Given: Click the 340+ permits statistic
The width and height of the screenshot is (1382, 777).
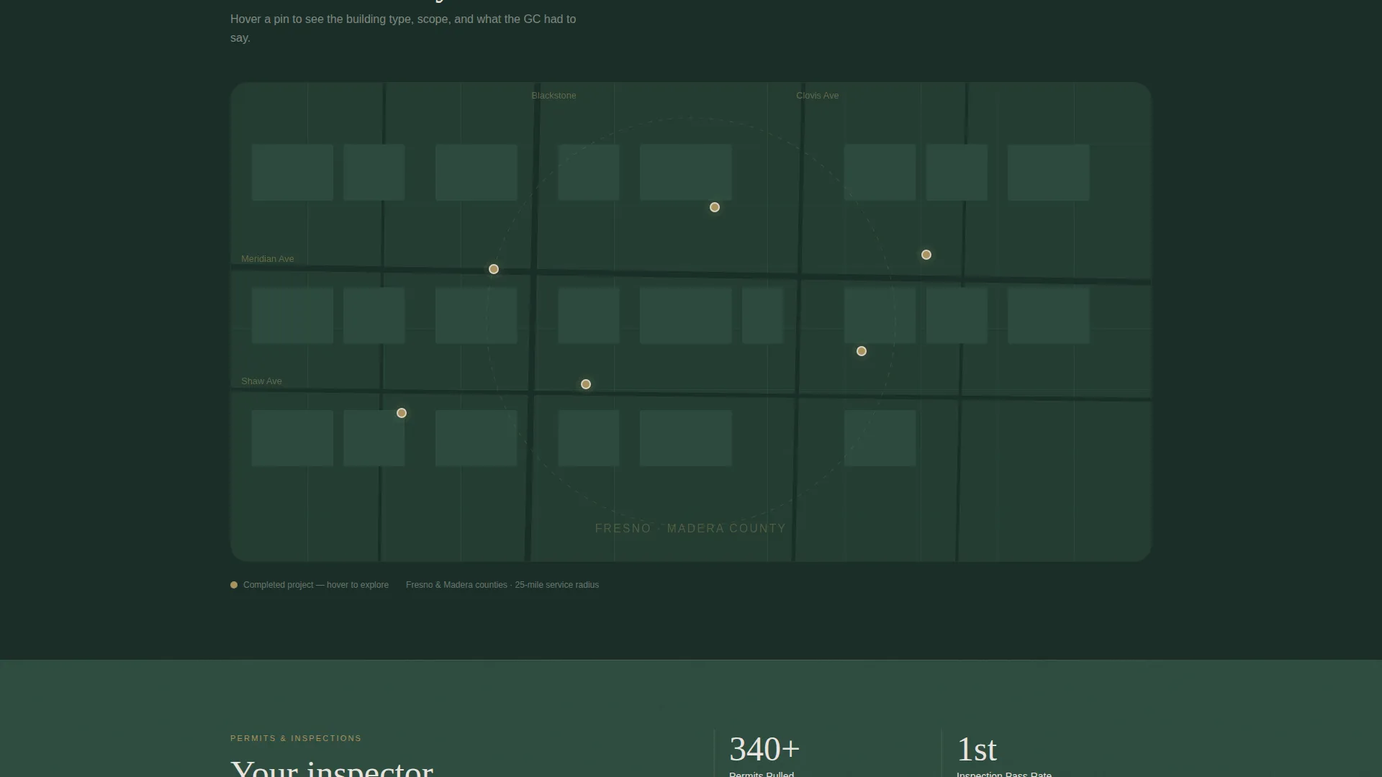Looking at the screenshot, I should pyautogui.click(x=764, y=749).
